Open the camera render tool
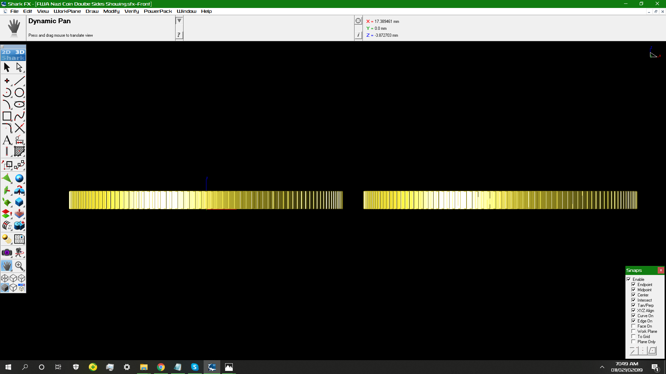 tap(7, 253)
